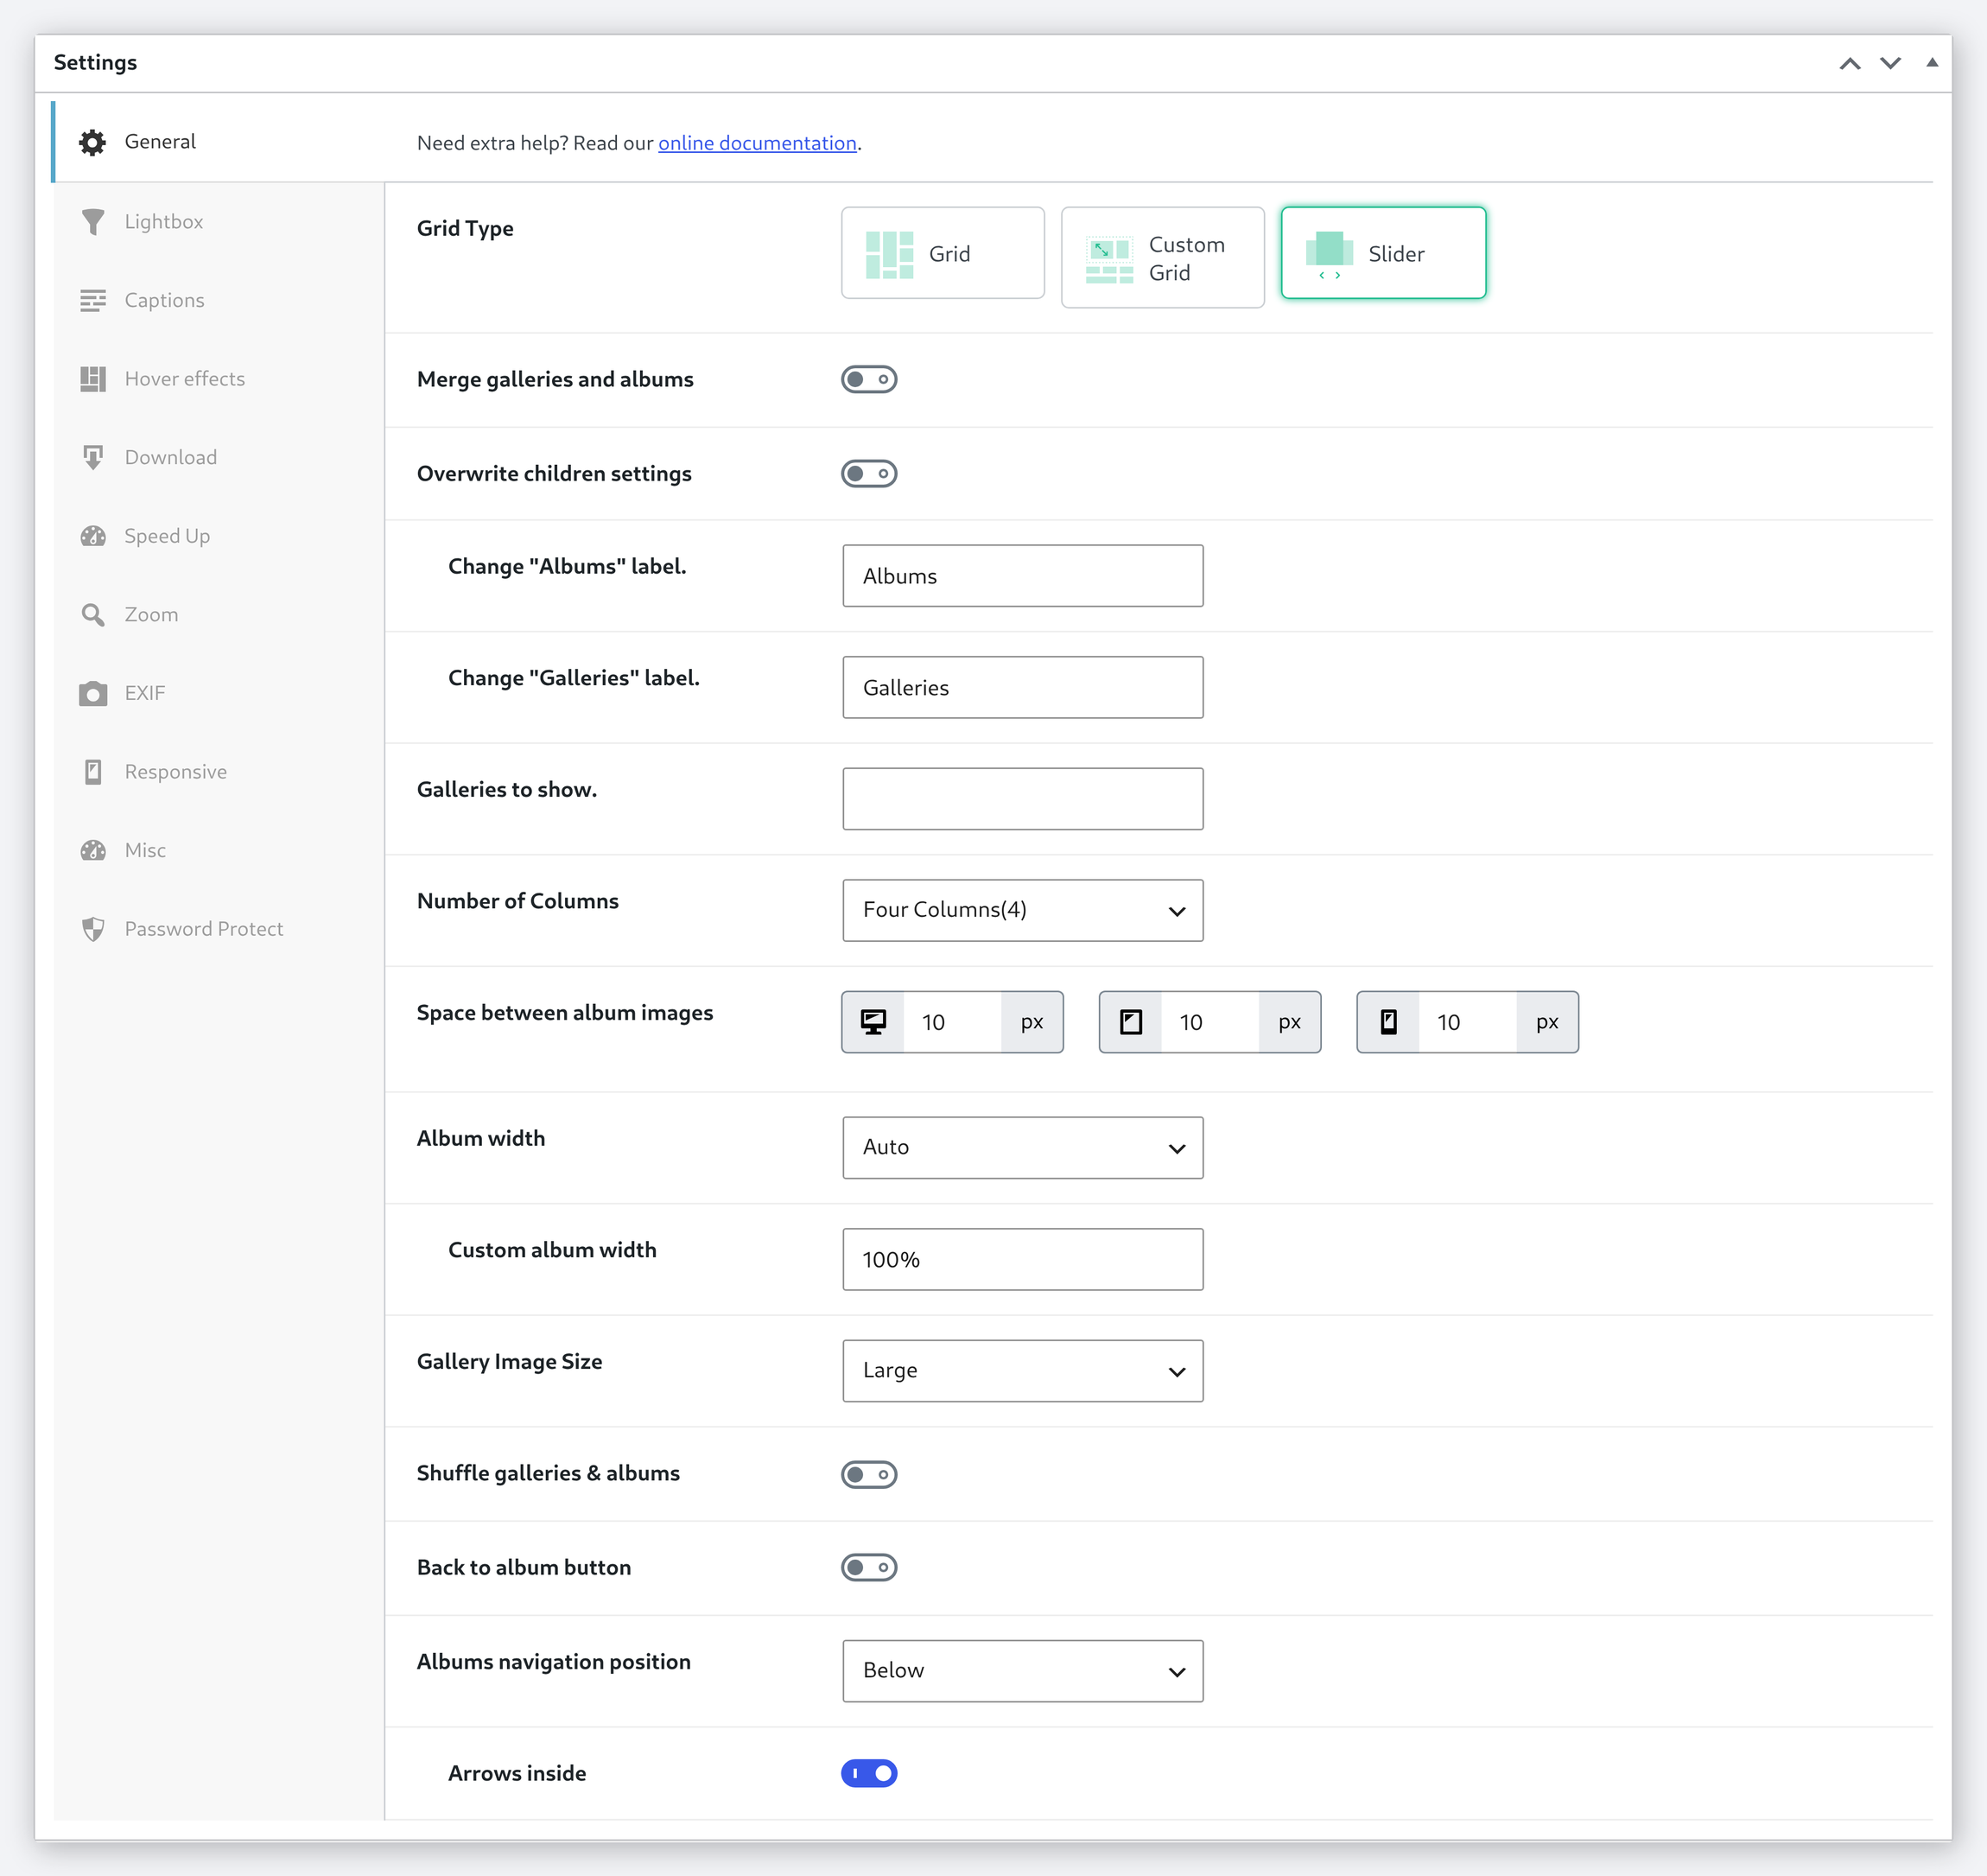The image size is (1987, 1876).
Task: Click the px unit of mobile spacing
Action: (x=1547, y=1022)
